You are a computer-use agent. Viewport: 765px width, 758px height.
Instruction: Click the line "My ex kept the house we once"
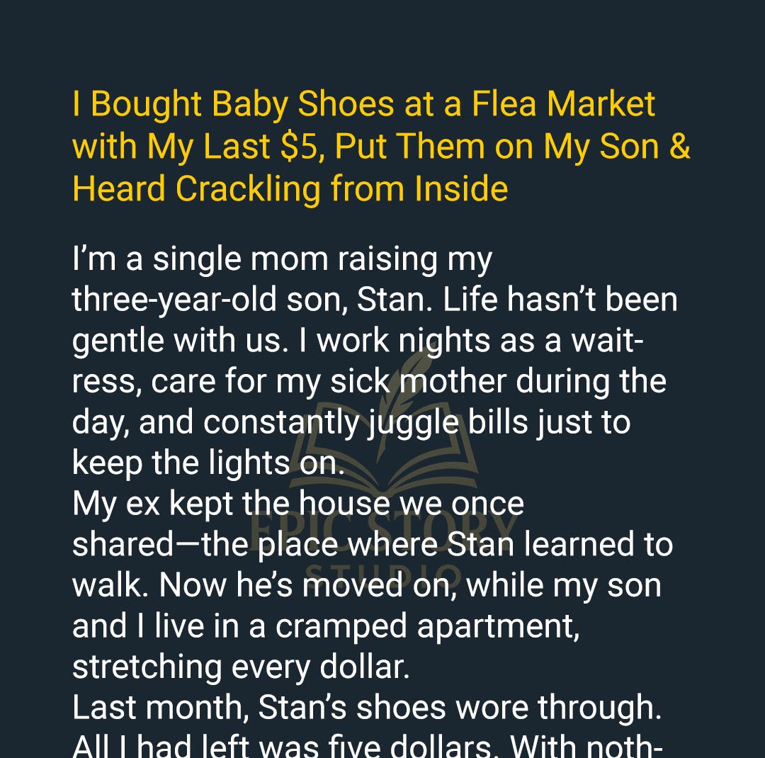point(297,504)
